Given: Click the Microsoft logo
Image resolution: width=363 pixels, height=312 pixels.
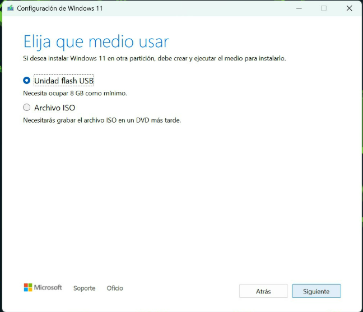Looking at the screenshot, I should (43, 287).
